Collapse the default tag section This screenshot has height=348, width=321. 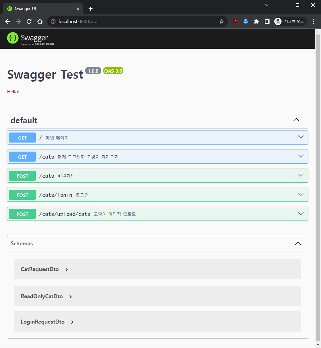point(296,120)
